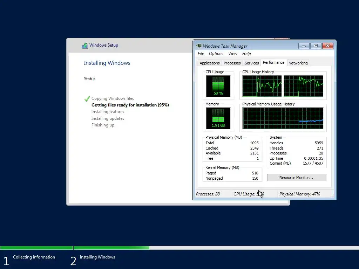Screen dimensions: 359x269
Task: Maximize the Windows Task Manager window
Action: 316,46
